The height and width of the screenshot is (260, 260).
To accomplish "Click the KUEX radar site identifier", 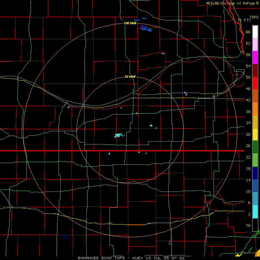I will pyautogui.click(x=138, y=258).
